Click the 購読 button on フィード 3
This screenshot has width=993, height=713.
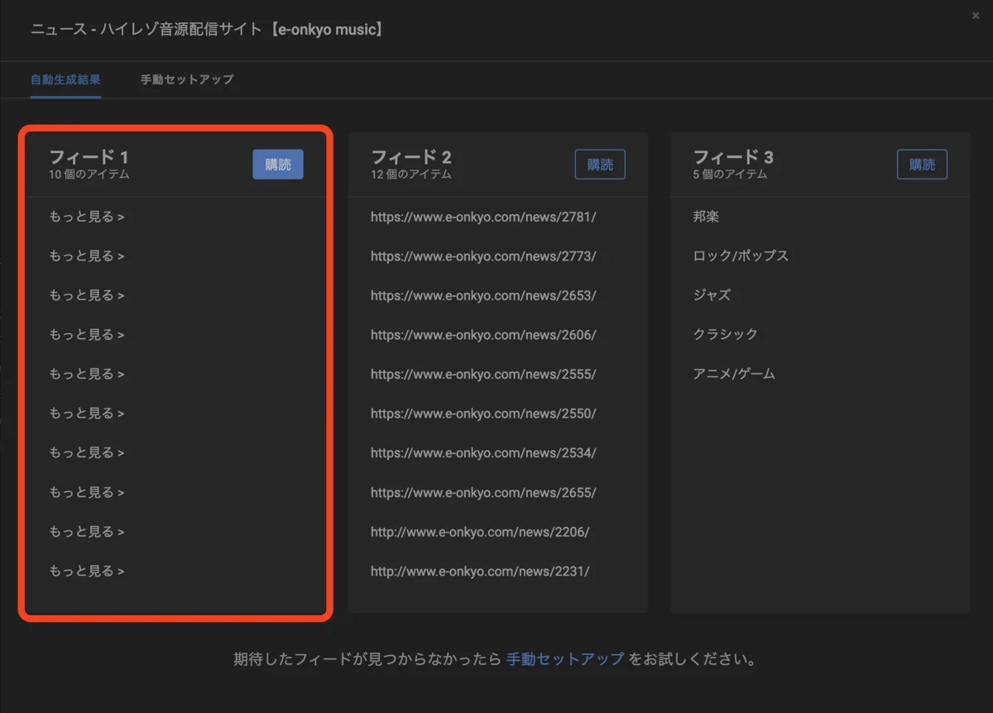[922, 165]
